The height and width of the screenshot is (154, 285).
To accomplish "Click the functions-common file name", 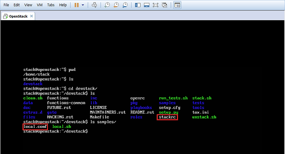I will (66, 103).
